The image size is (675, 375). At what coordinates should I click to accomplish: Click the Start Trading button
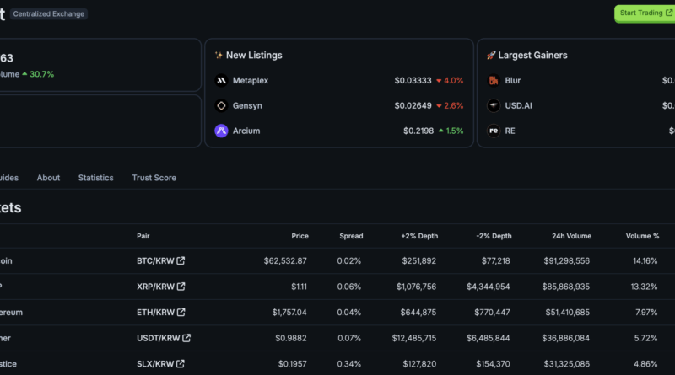(645, 13)
